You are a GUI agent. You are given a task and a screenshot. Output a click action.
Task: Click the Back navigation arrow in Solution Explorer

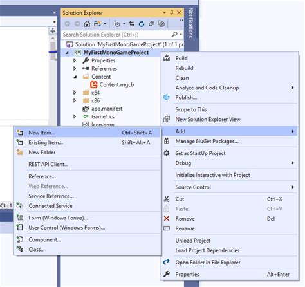(x=68, y=24)
